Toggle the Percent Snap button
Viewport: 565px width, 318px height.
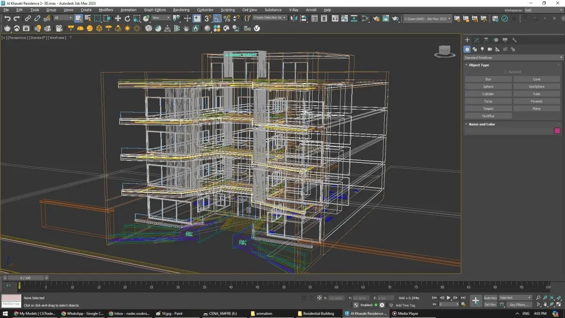(x=226, y=18)
